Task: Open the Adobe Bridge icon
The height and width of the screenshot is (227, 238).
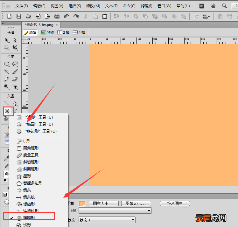Action: (202, 6)
